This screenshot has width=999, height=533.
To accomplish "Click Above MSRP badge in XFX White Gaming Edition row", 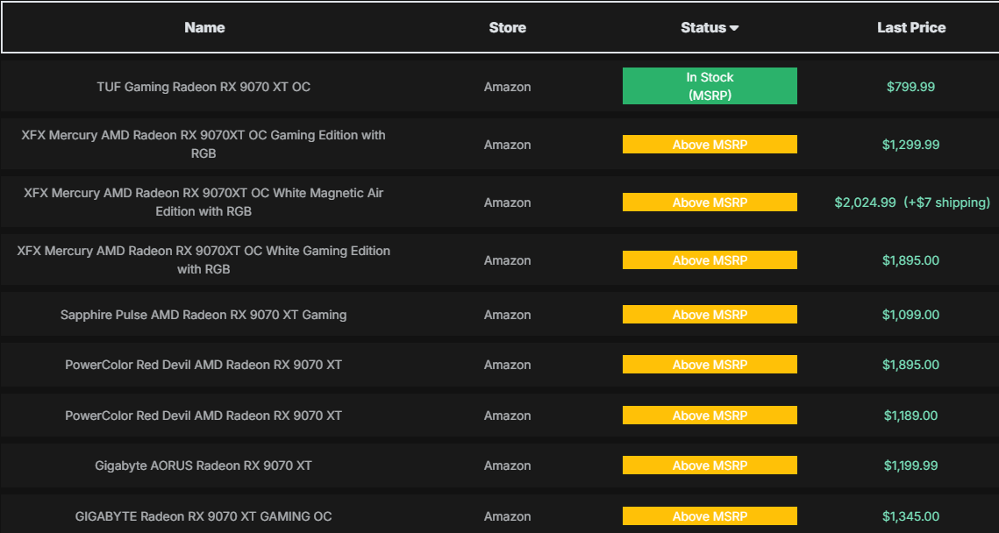I will (x=710, y=259).
